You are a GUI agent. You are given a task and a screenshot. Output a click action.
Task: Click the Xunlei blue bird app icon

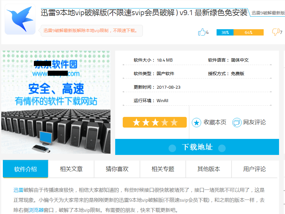(20, 19)
